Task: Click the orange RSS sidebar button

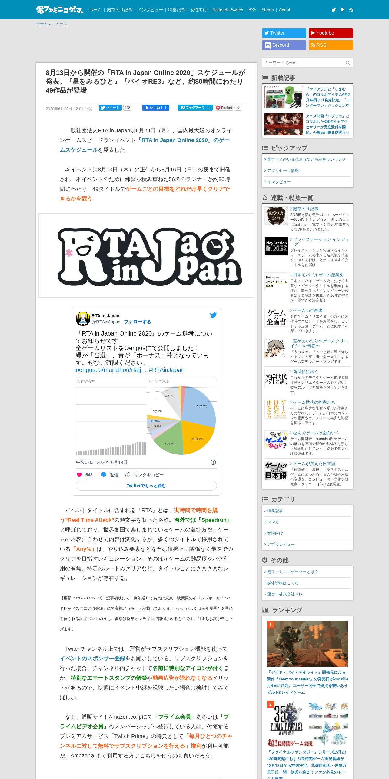Action: (331, 45)
